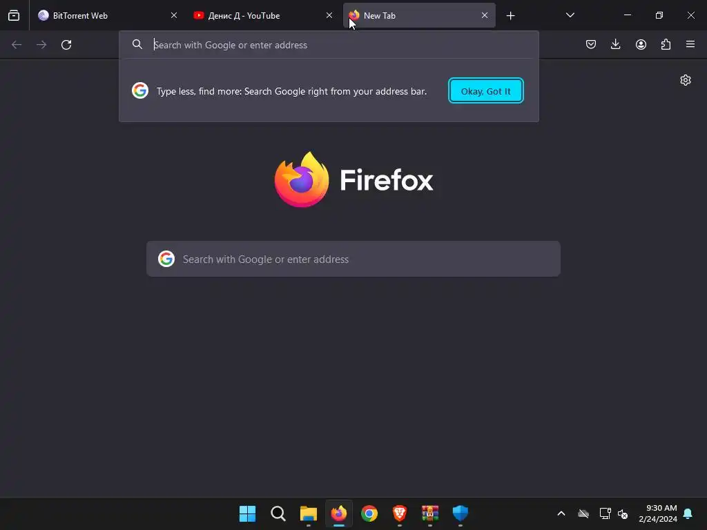Switch to the Денис Д - YouTube tab

263,15
